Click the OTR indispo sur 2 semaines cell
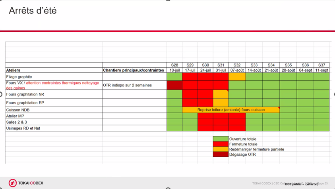The height and width of the screenshot is (189, 335). coord(134,85)
